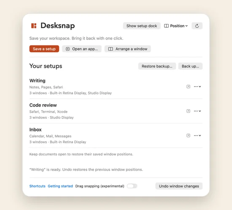Click "3 windows · Studio Display" text
Image resolution: width=232 pixels, height=210 pixels.
coord(51,118)
